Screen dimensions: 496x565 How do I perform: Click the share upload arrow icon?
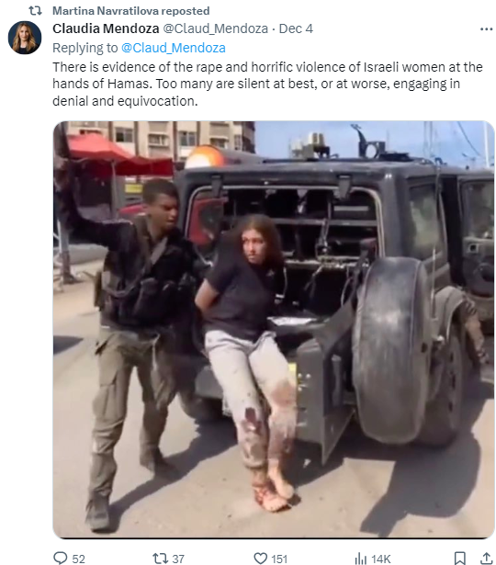tap(486, 559)
